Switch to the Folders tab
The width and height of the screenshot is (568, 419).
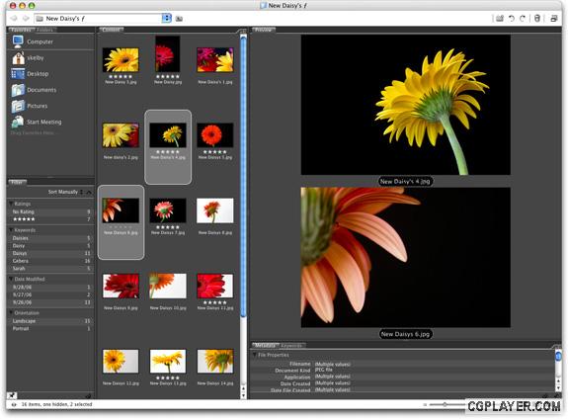(x=44, y=30)
